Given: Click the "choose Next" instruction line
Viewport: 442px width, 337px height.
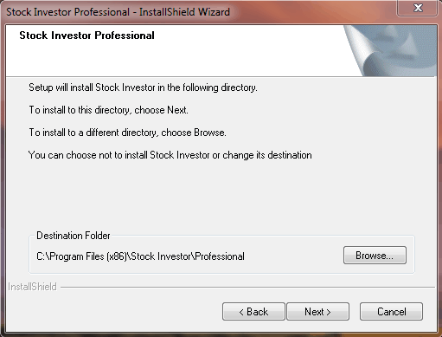Looking at the screenshot, I should click(109, 110).
